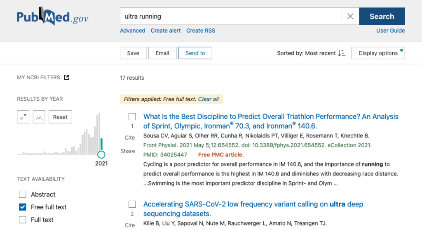Click the 2021 year slider handle
The height and width of the screenshot is (230, 422).
coord(101,154)
